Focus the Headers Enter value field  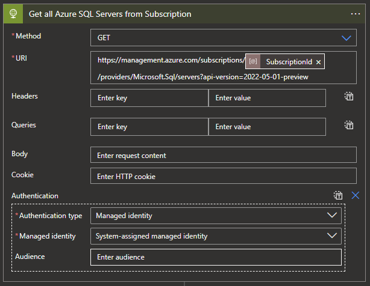(268, 98)
